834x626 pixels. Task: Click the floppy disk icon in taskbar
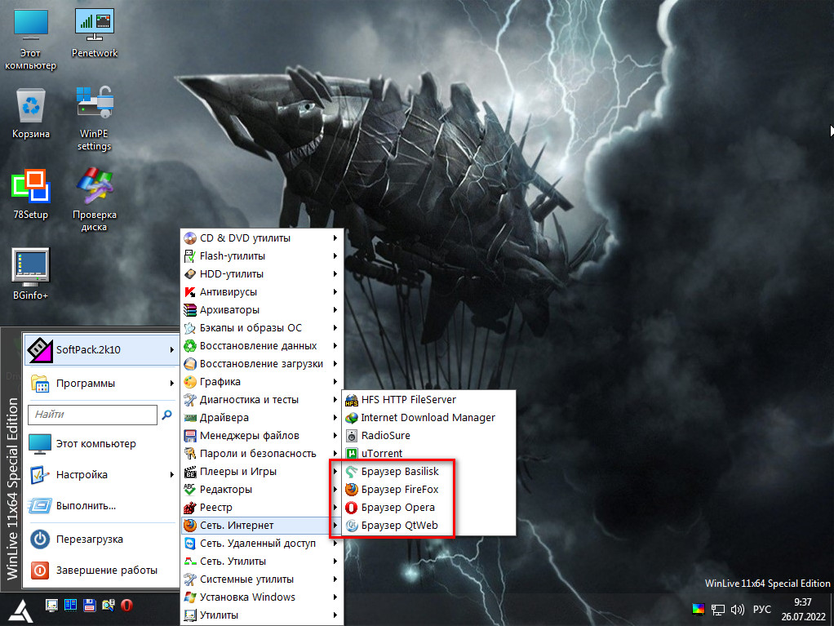pos(90,606)
